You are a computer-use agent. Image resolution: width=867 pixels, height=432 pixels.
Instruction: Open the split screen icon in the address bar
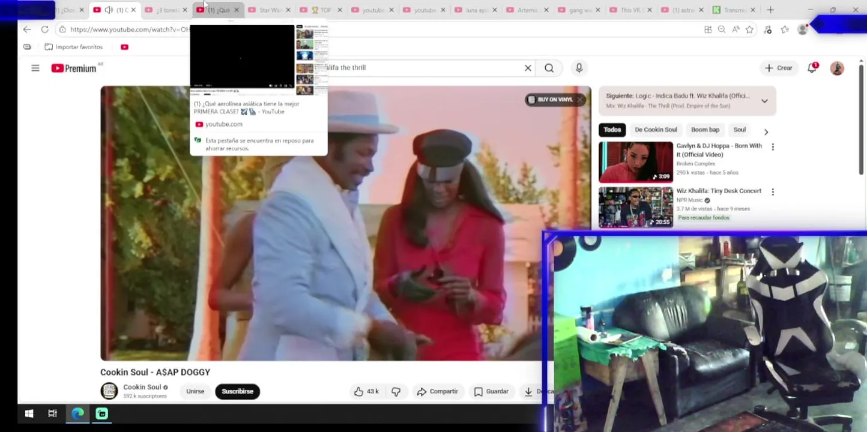click(x=708, y=29)
